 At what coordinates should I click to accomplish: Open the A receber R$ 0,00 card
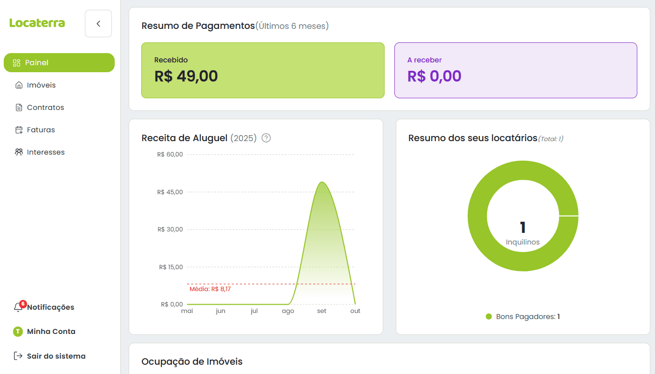point(515,70)
